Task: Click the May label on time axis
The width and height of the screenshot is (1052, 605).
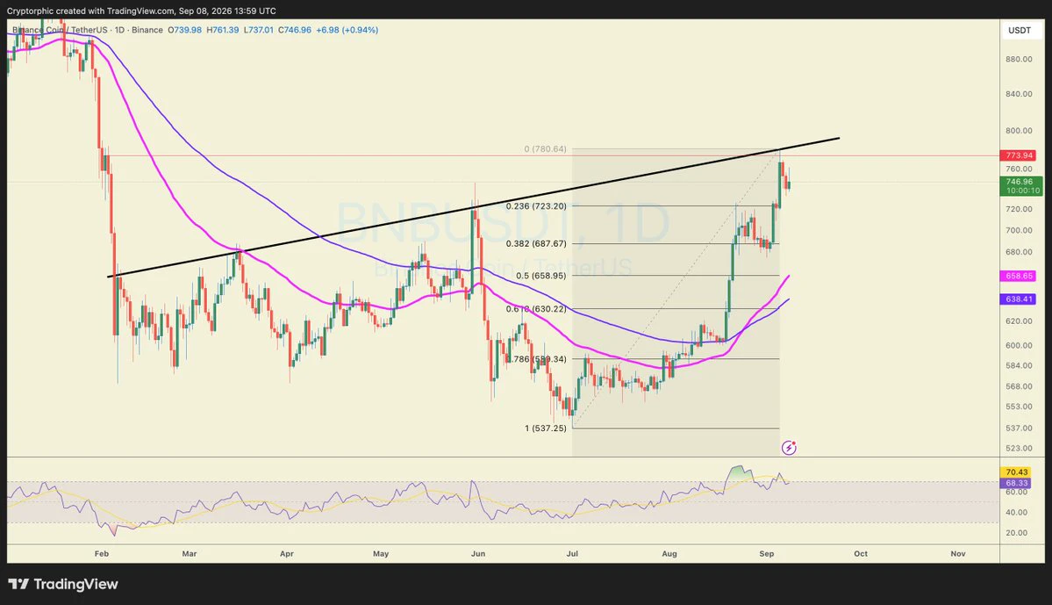Action: pyautogui.click(x=381, y=554)
